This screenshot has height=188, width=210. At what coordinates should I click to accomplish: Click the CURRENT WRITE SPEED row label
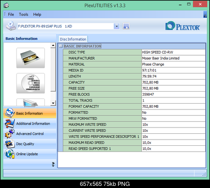click(87, 131)
